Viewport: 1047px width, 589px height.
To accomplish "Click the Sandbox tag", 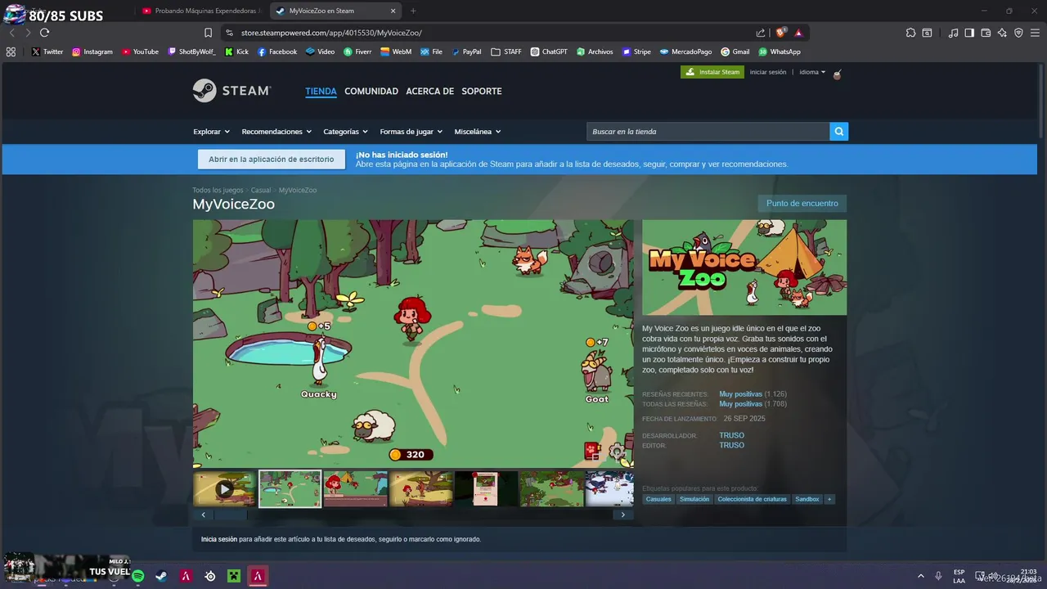I will [x=807, y=499].
